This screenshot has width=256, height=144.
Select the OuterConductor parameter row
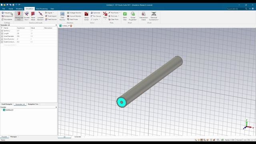(x=28, y=42)
